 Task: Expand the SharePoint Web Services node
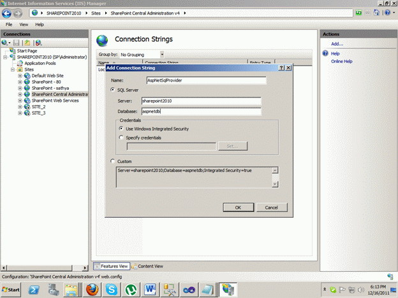(20, 101)
